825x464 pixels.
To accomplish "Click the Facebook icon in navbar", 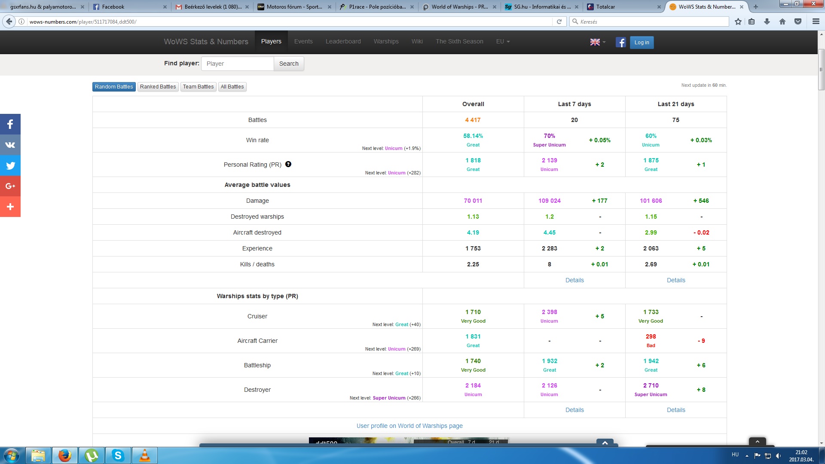I will pyautogui.click(x=620, y=42).
